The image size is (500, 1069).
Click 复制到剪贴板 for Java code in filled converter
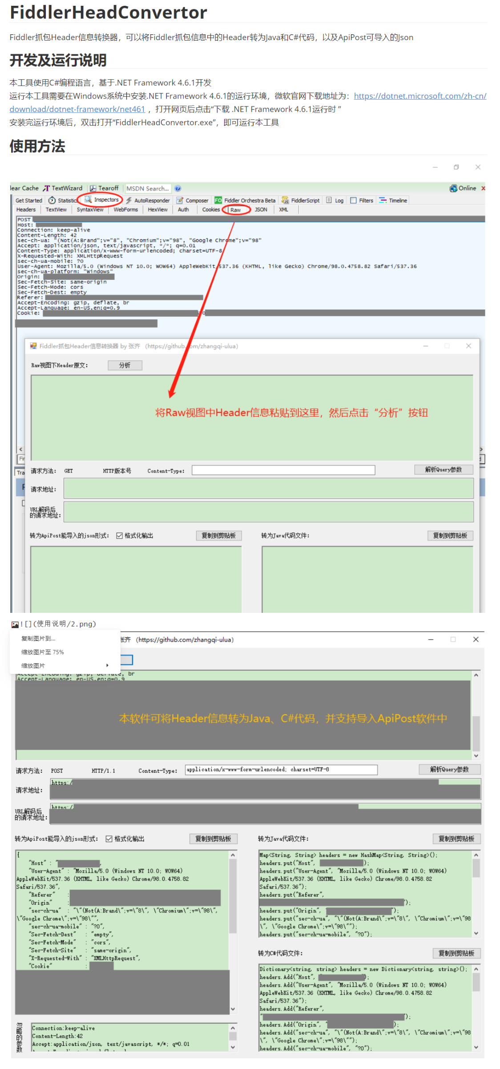[457, 839]
